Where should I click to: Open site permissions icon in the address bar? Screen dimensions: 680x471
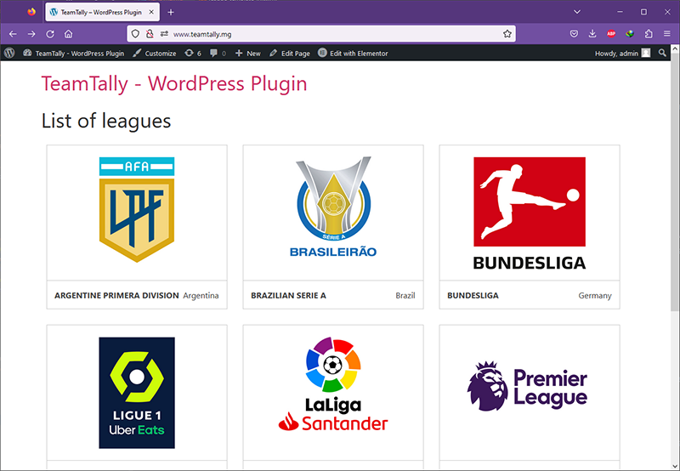tap(164, 34)
